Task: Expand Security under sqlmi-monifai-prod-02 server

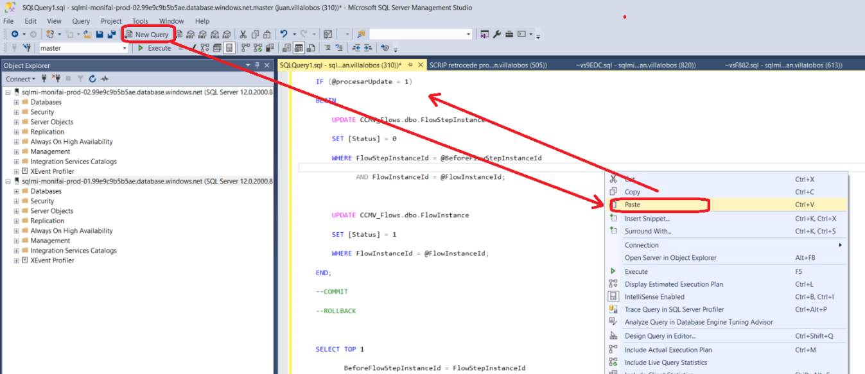Action: [16, 112]
